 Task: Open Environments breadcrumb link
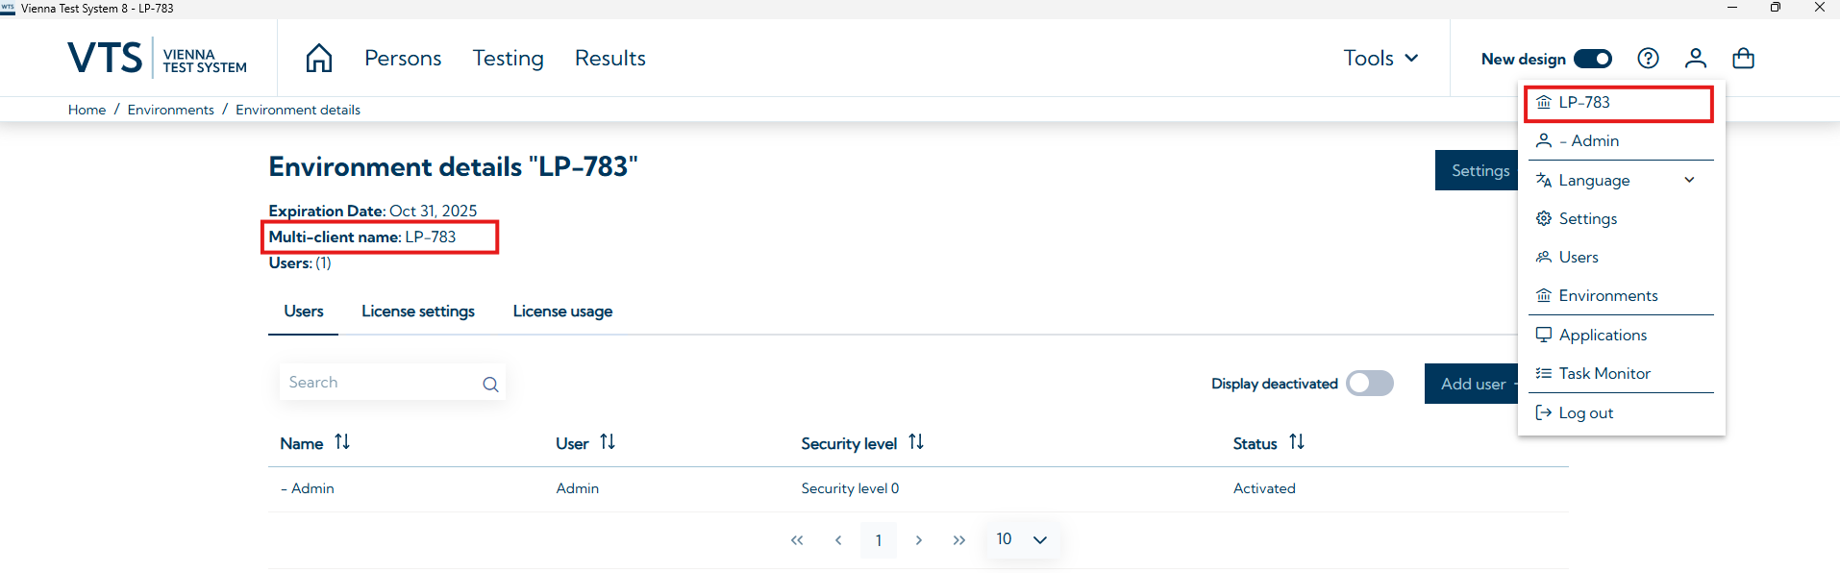[x=171, y=110]
